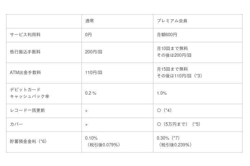Select the 貯蓄預金金利（*6） row label

(28, 141)
